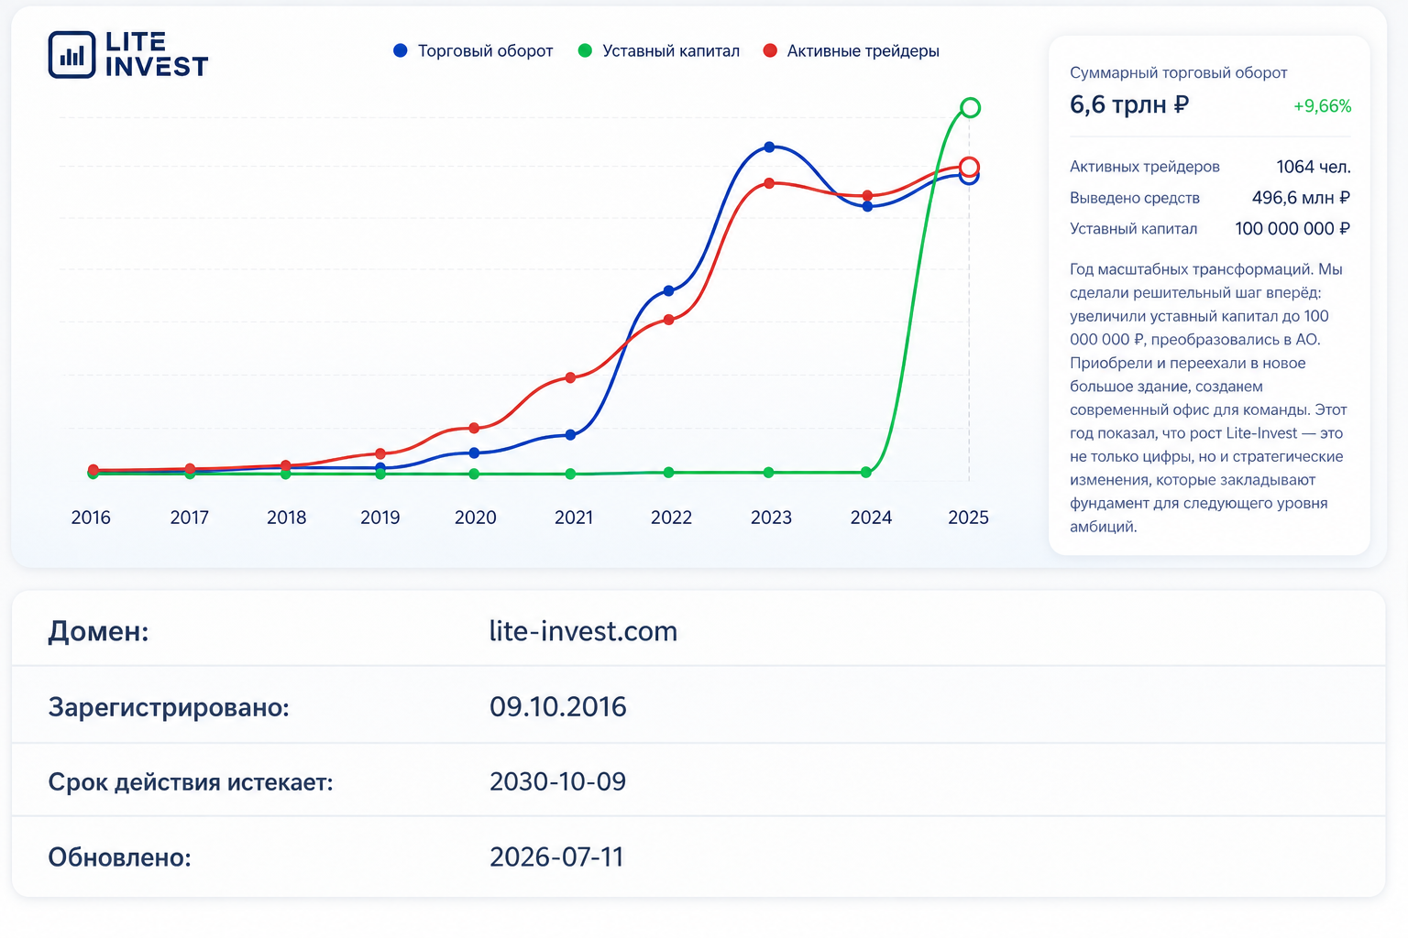Click the 1064 чел. value
Viewport: 1408px width, 938px height.
click(1314, 167)
